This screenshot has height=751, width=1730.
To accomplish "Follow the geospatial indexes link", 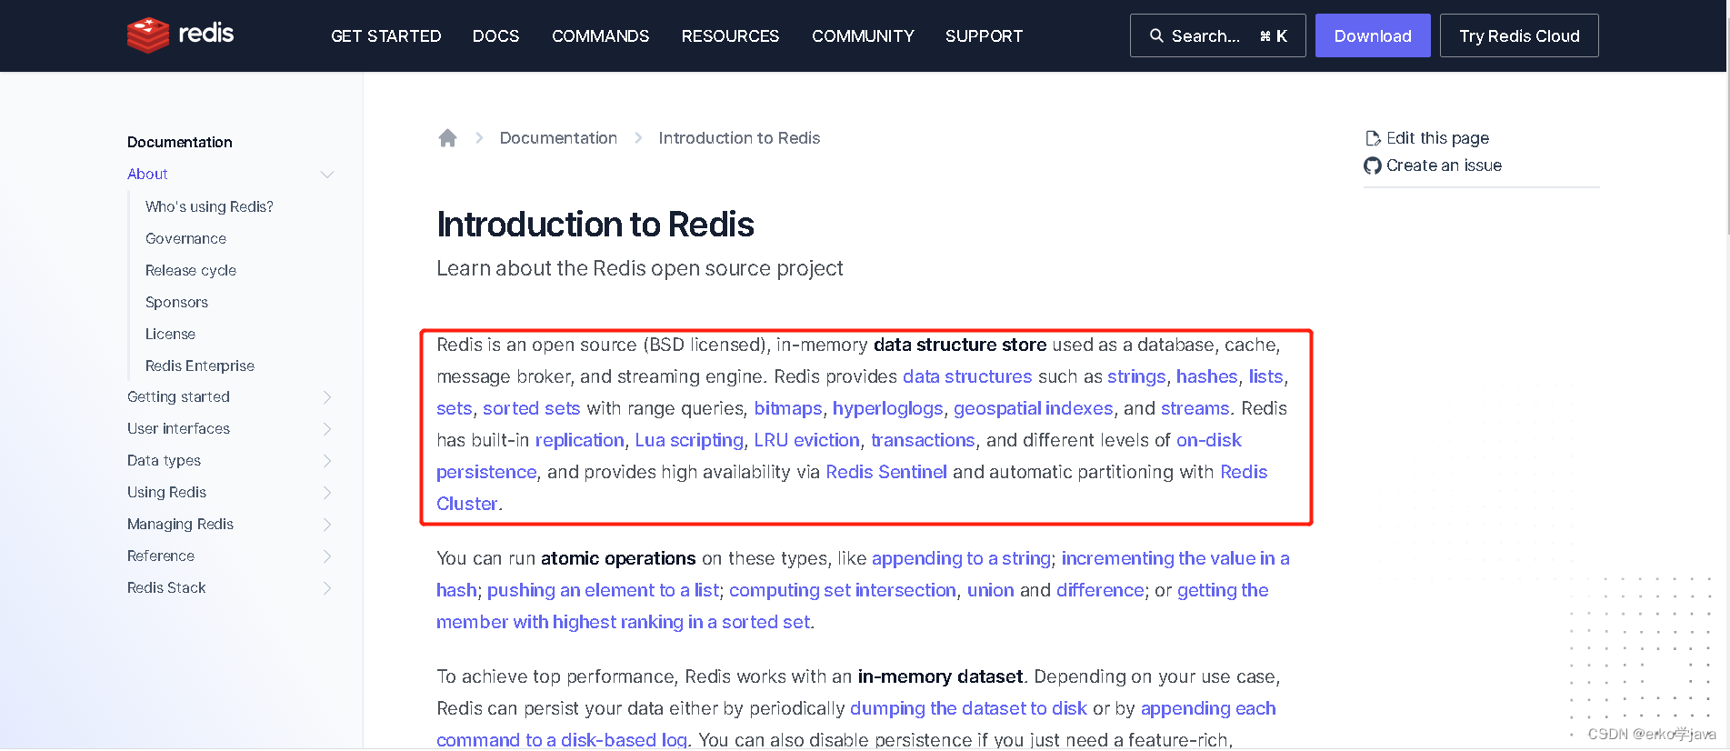I will pyautogui.click(x=1033, y=408).
